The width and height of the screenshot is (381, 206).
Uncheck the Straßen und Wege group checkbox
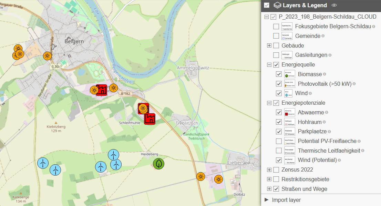[276, 189]
